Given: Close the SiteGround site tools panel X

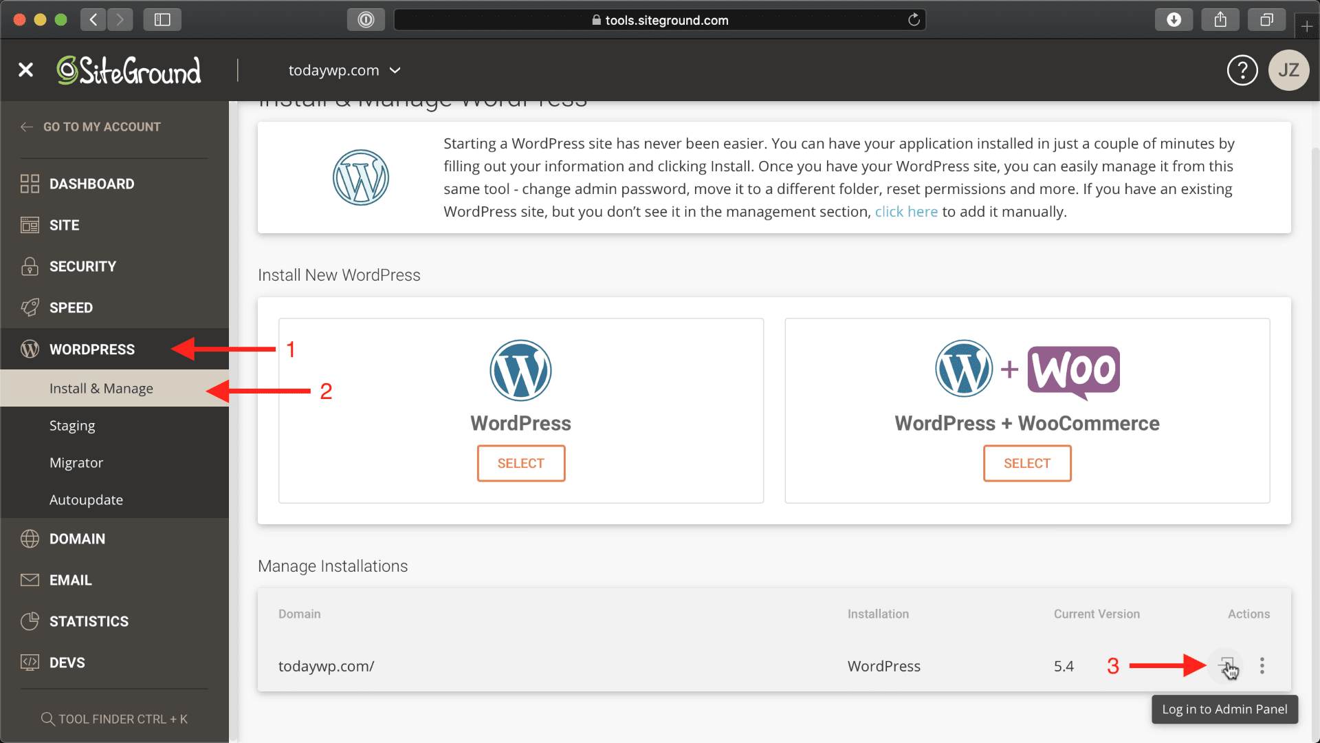Looking at the screenshot, I should click(x=25, y=69).
